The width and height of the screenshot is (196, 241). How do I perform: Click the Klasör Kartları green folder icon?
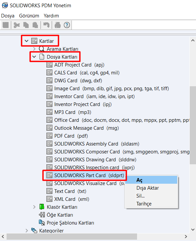pyautogui.click(x=42, y=207)
